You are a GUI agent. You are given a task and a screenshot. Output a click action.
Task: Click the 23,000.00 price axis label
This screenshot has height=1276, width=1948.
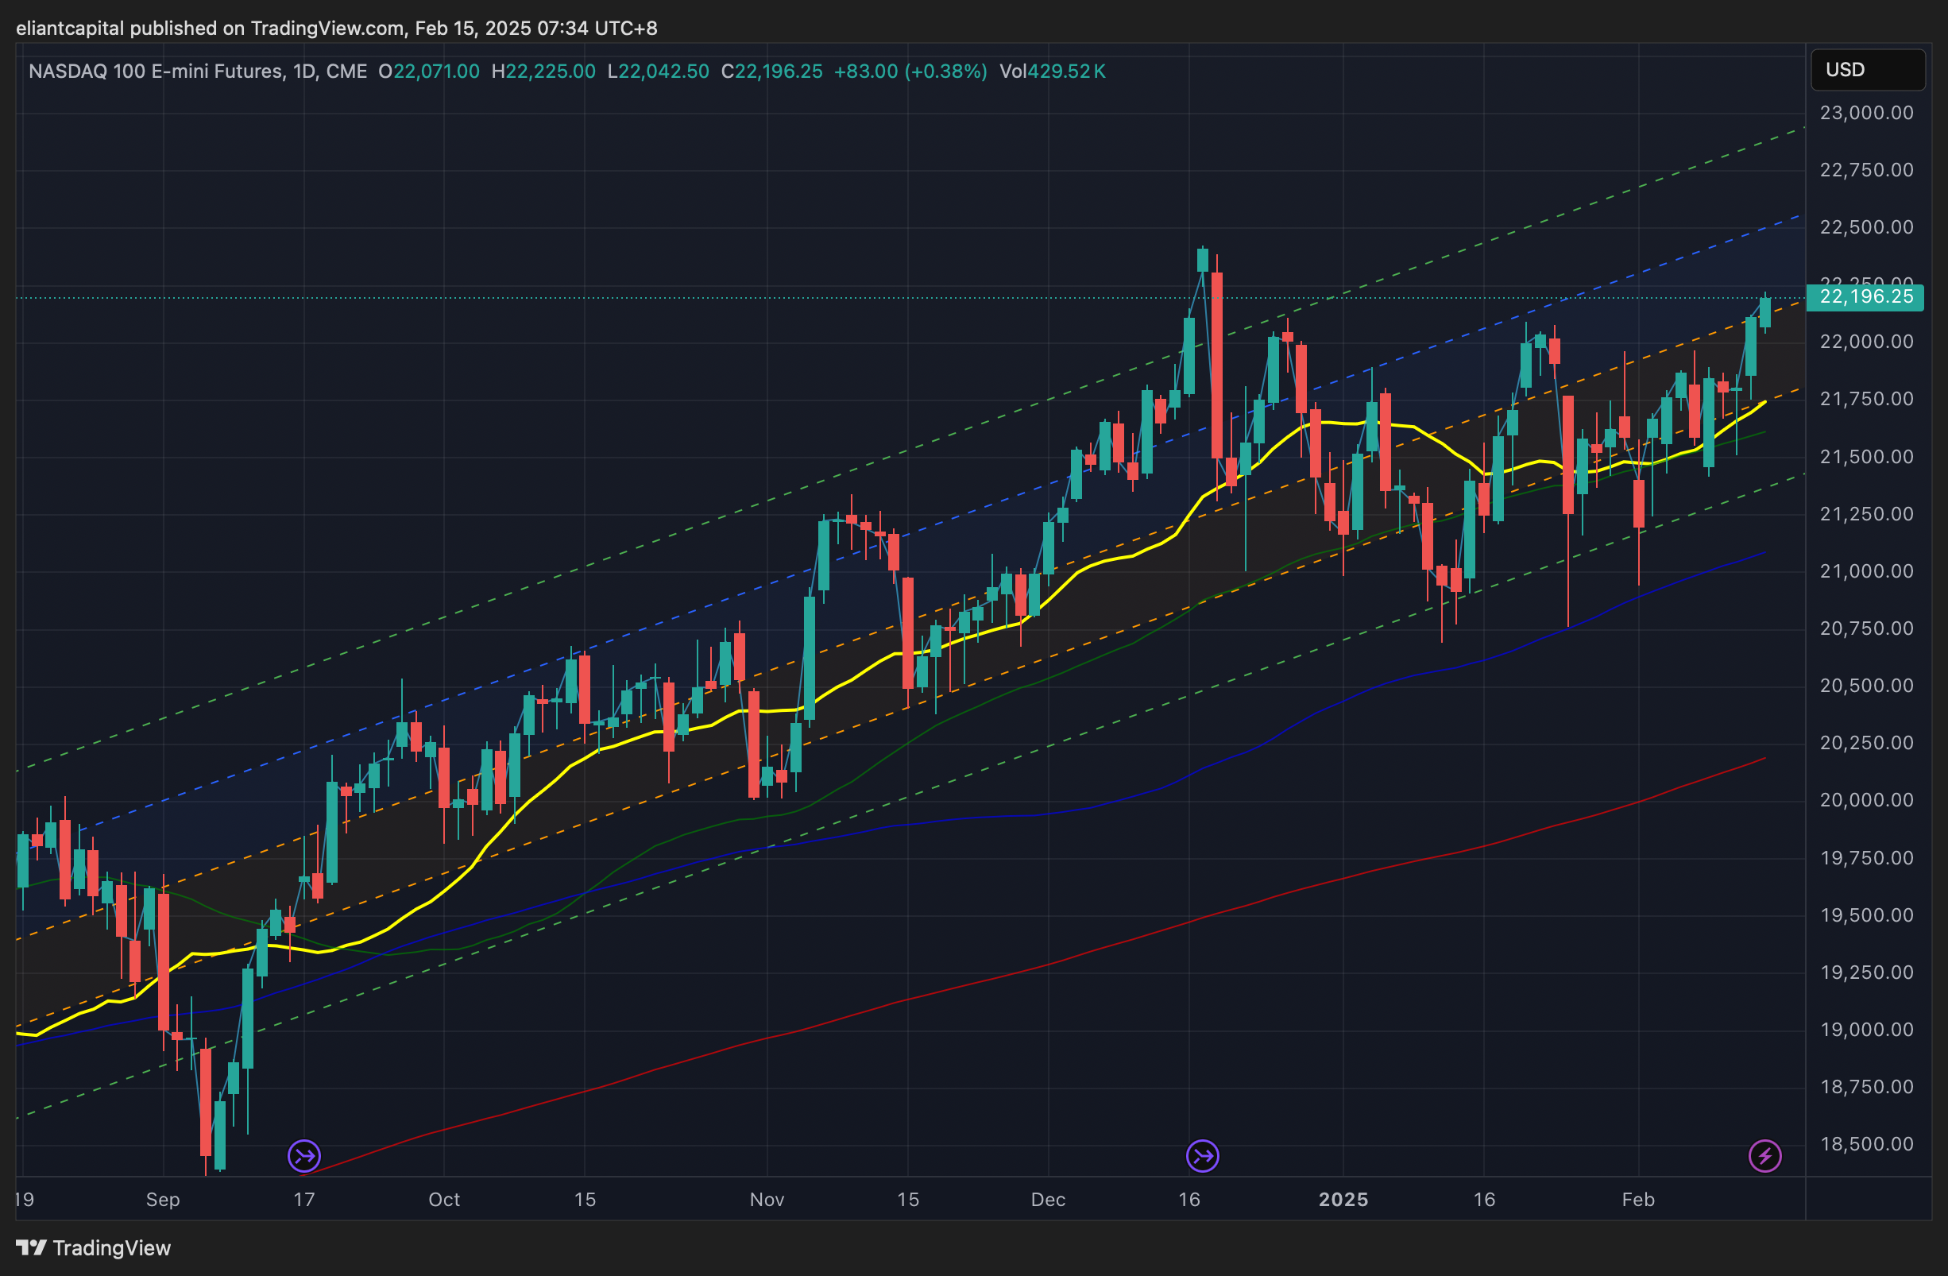1866,113
